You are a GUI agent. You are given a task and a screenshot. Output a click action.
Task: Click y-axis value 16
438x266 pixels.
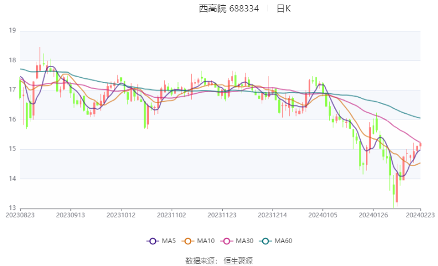(x=12, y=119)
